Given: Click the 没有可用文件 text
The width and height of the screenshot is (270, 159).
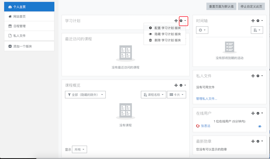Looking at the screenshot, I should [x=205, y=87].
